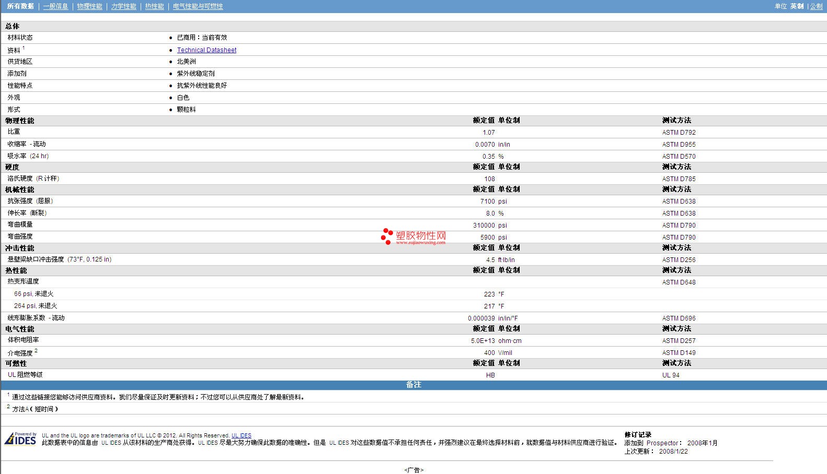The width and height of the screenshot is (827, 474).
Task: Select 悬壁梁缺口冲击强度 row label
Action: (59, 259)
